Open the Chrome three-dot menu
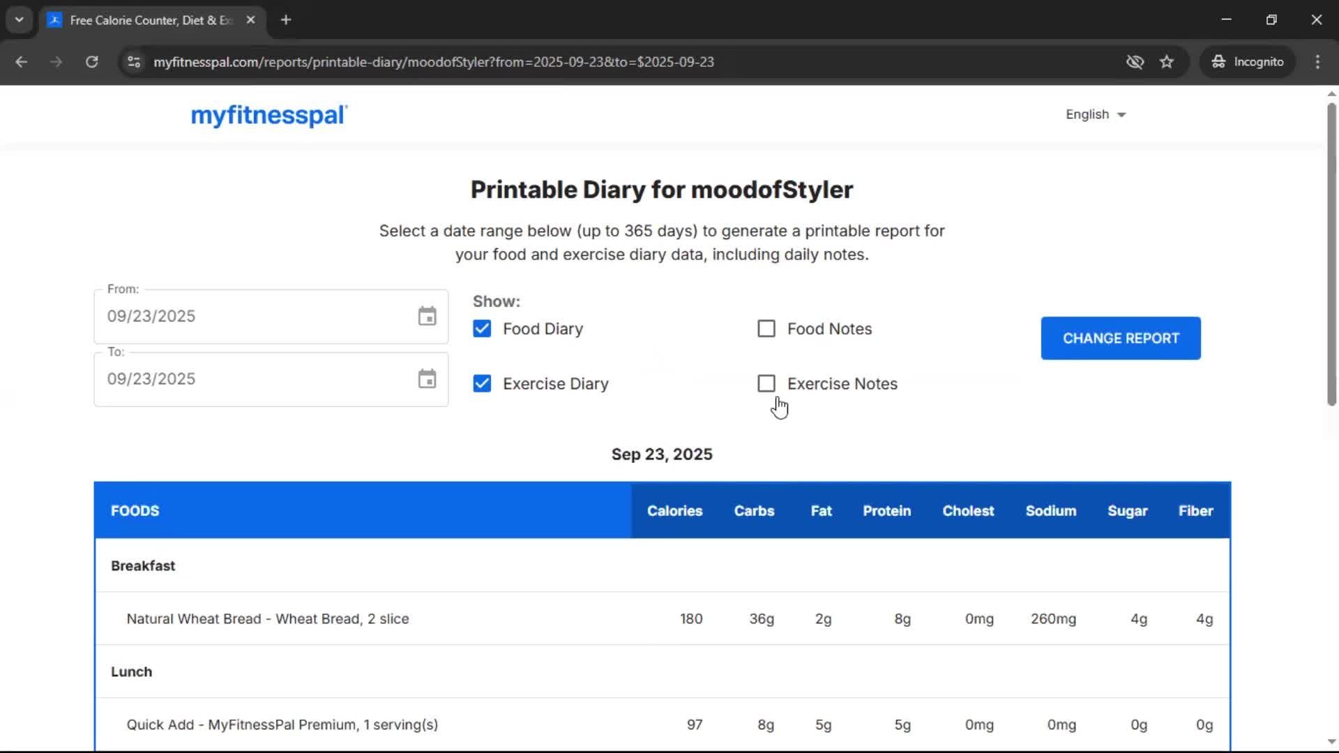This screenshot has width=1339, height=753. [1317, 61]
